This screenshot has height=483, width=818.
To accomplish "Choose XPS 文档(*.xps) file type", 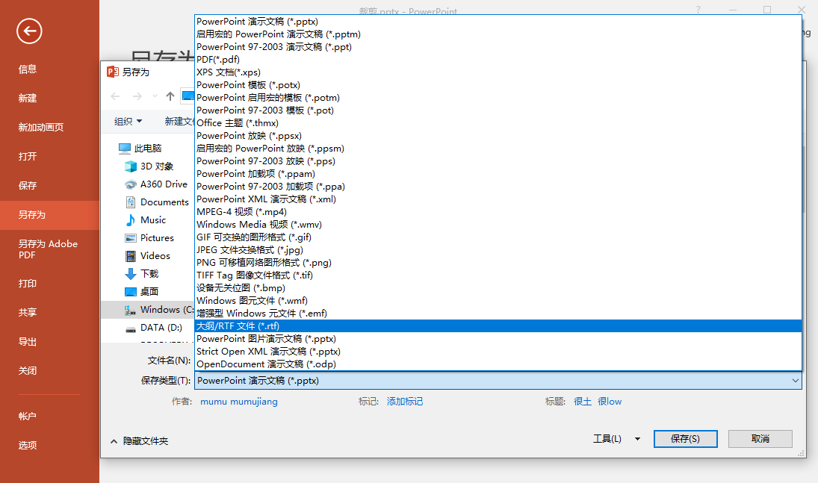I will click(498, 72).
